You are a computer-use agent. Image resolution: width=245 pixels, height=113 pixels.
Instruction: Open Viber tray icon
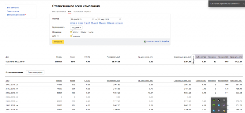219,110
